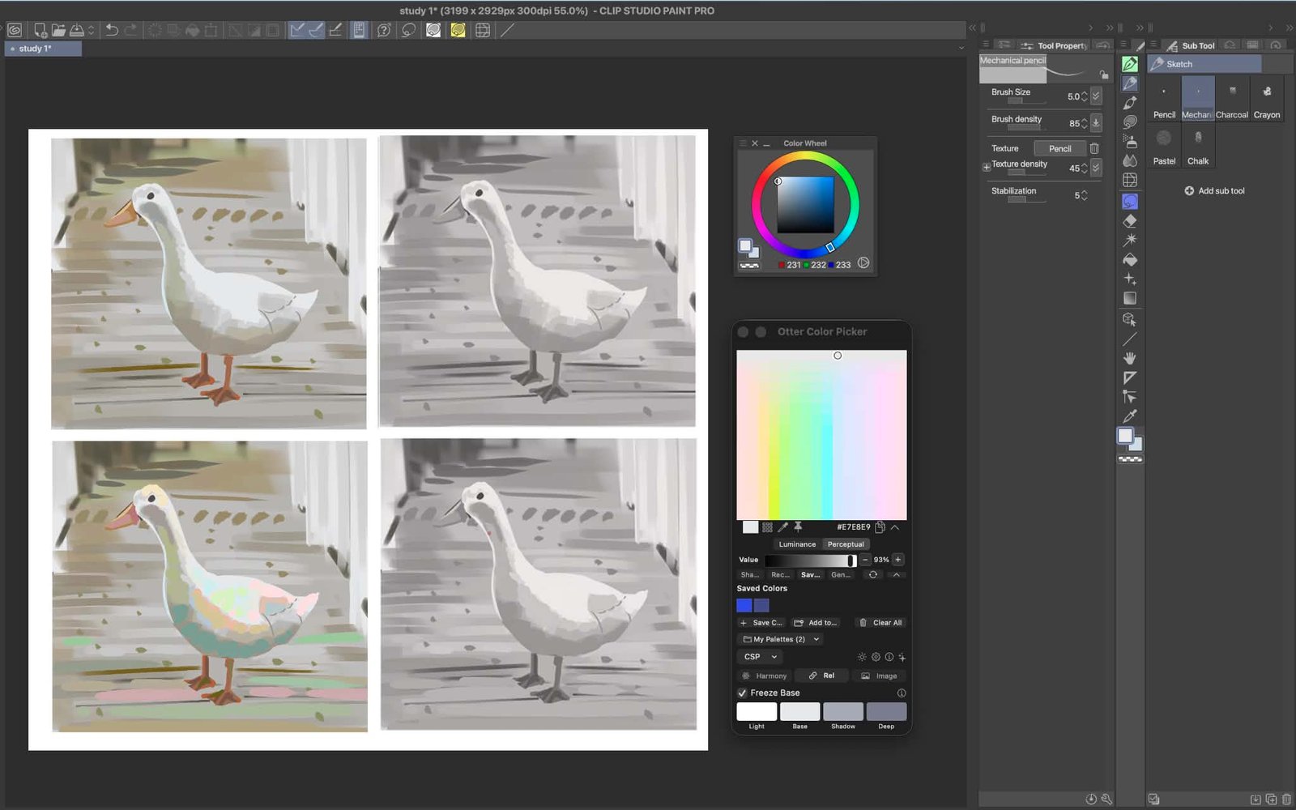Select the Sketch group tab

(x=1204, y=64)
